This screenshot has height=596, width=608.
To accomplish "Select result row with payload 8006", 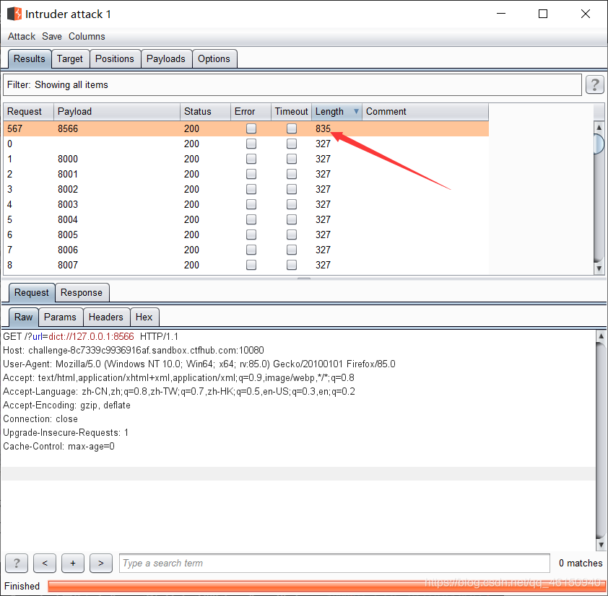I will coord(246,250).
